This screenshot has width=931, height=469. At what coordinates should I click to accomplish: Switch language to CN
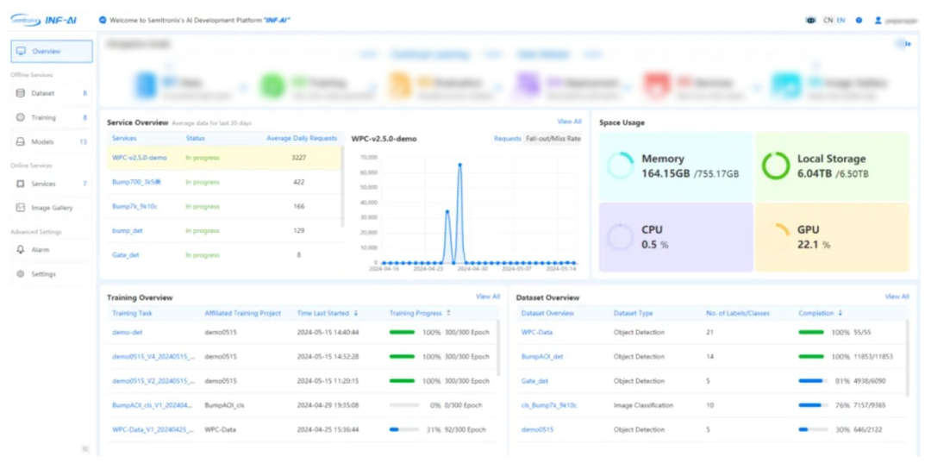828,20
